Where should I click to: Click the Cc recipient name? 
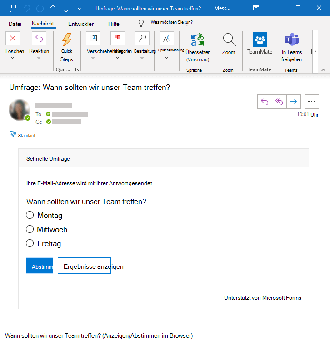pyautogui.click(x=67, y=122)
